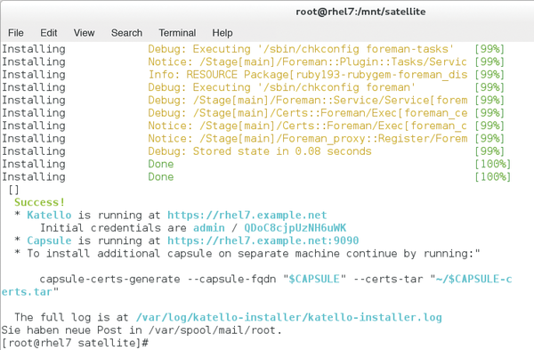The image size is (534, 350).
Task: Open the File menu
Action: 16,33
